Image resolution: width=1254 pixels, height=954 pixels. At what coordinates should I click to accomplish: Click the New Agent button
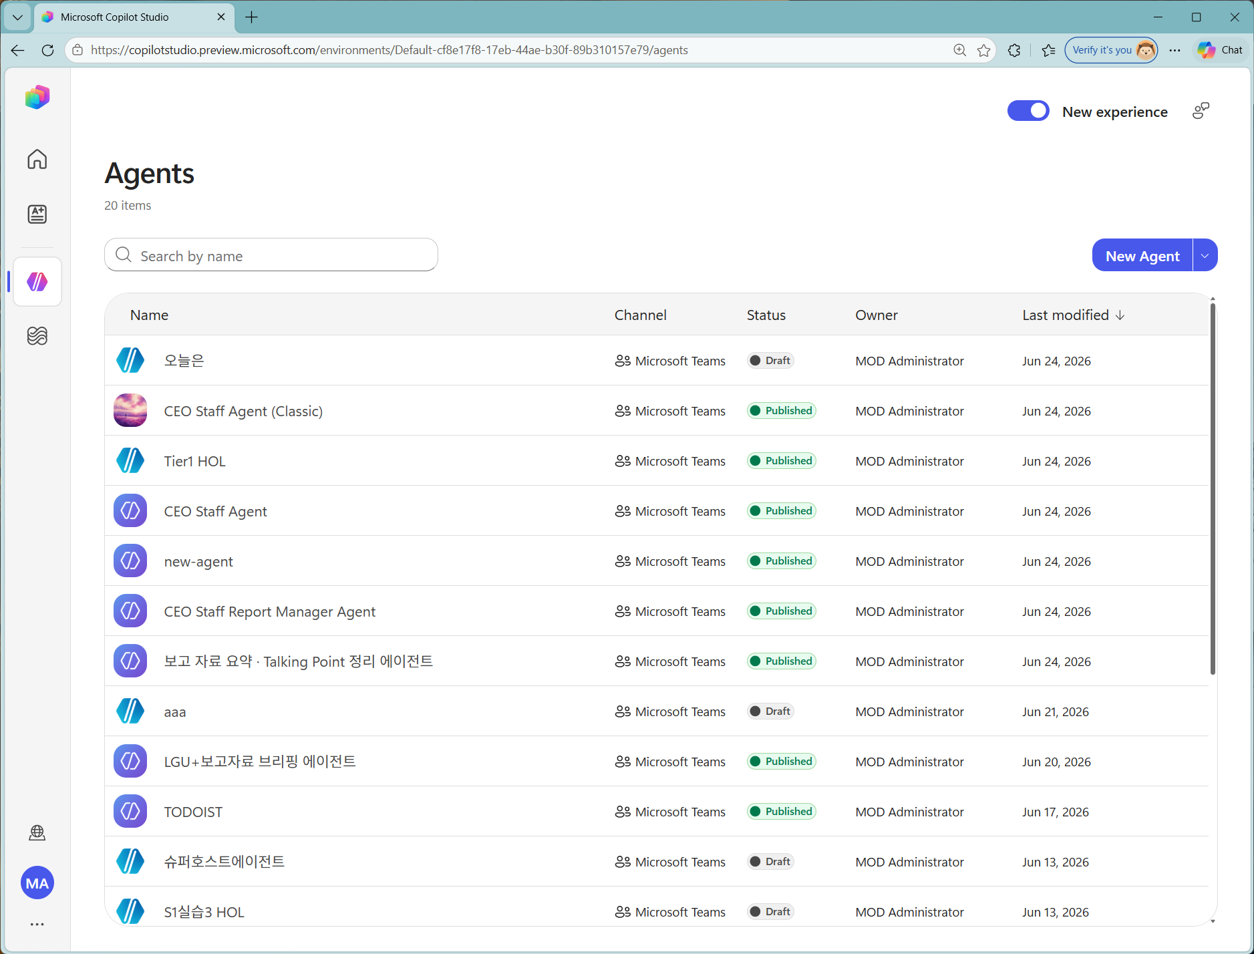pyautogui.click(x=1142, y=255)
